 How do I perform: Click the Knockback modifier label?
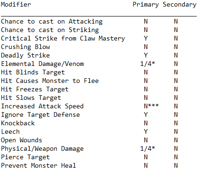click(x=18, y=123)
